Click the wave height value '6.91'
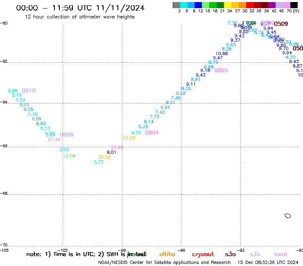 (x=165, y=107)
